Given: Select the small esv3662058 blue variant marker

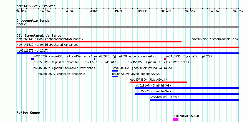Looking at the screenshot, I should pyautogui.click(x=192, y=42).
